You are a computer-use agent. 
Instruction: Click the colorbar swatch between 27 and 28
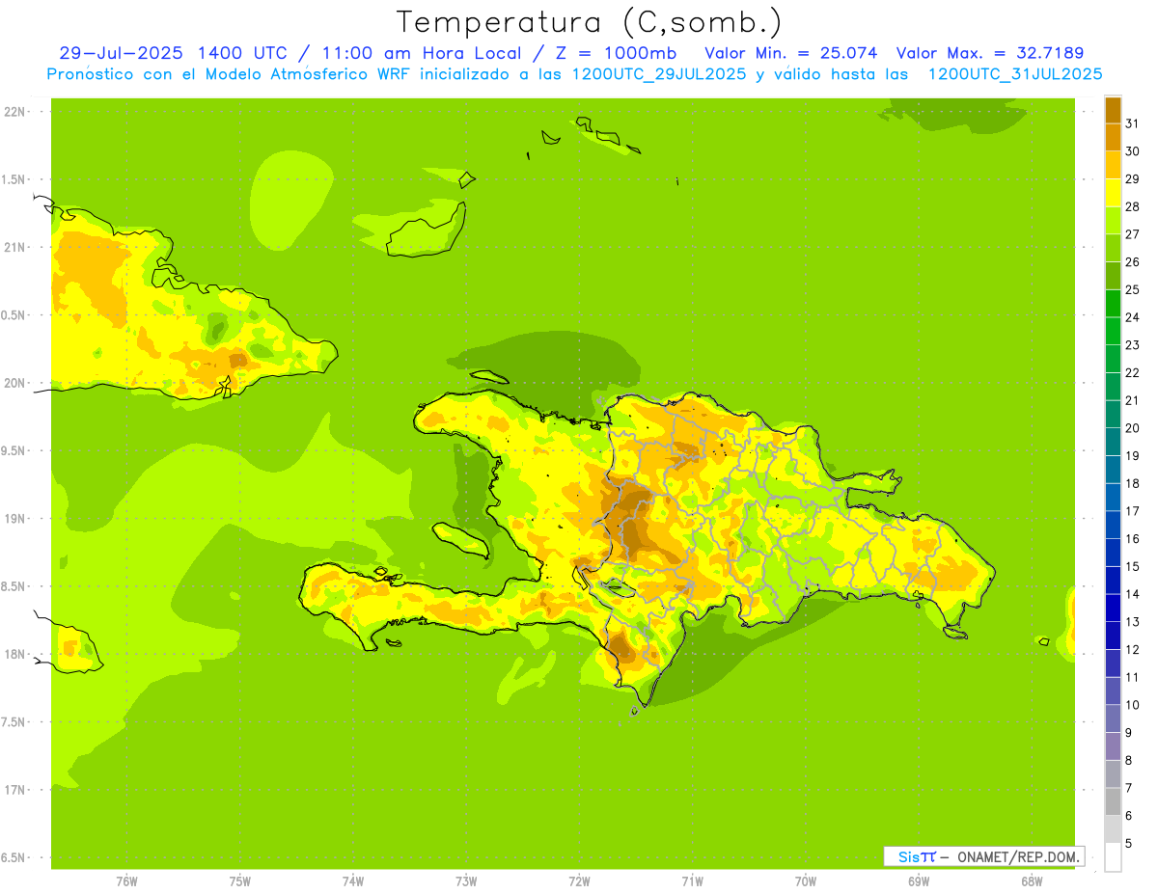pos(1113,220)
